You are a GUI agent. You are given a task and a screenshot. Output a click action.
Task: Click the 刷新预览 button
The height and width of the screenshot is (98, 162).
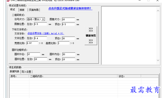[x=91, y=36]
